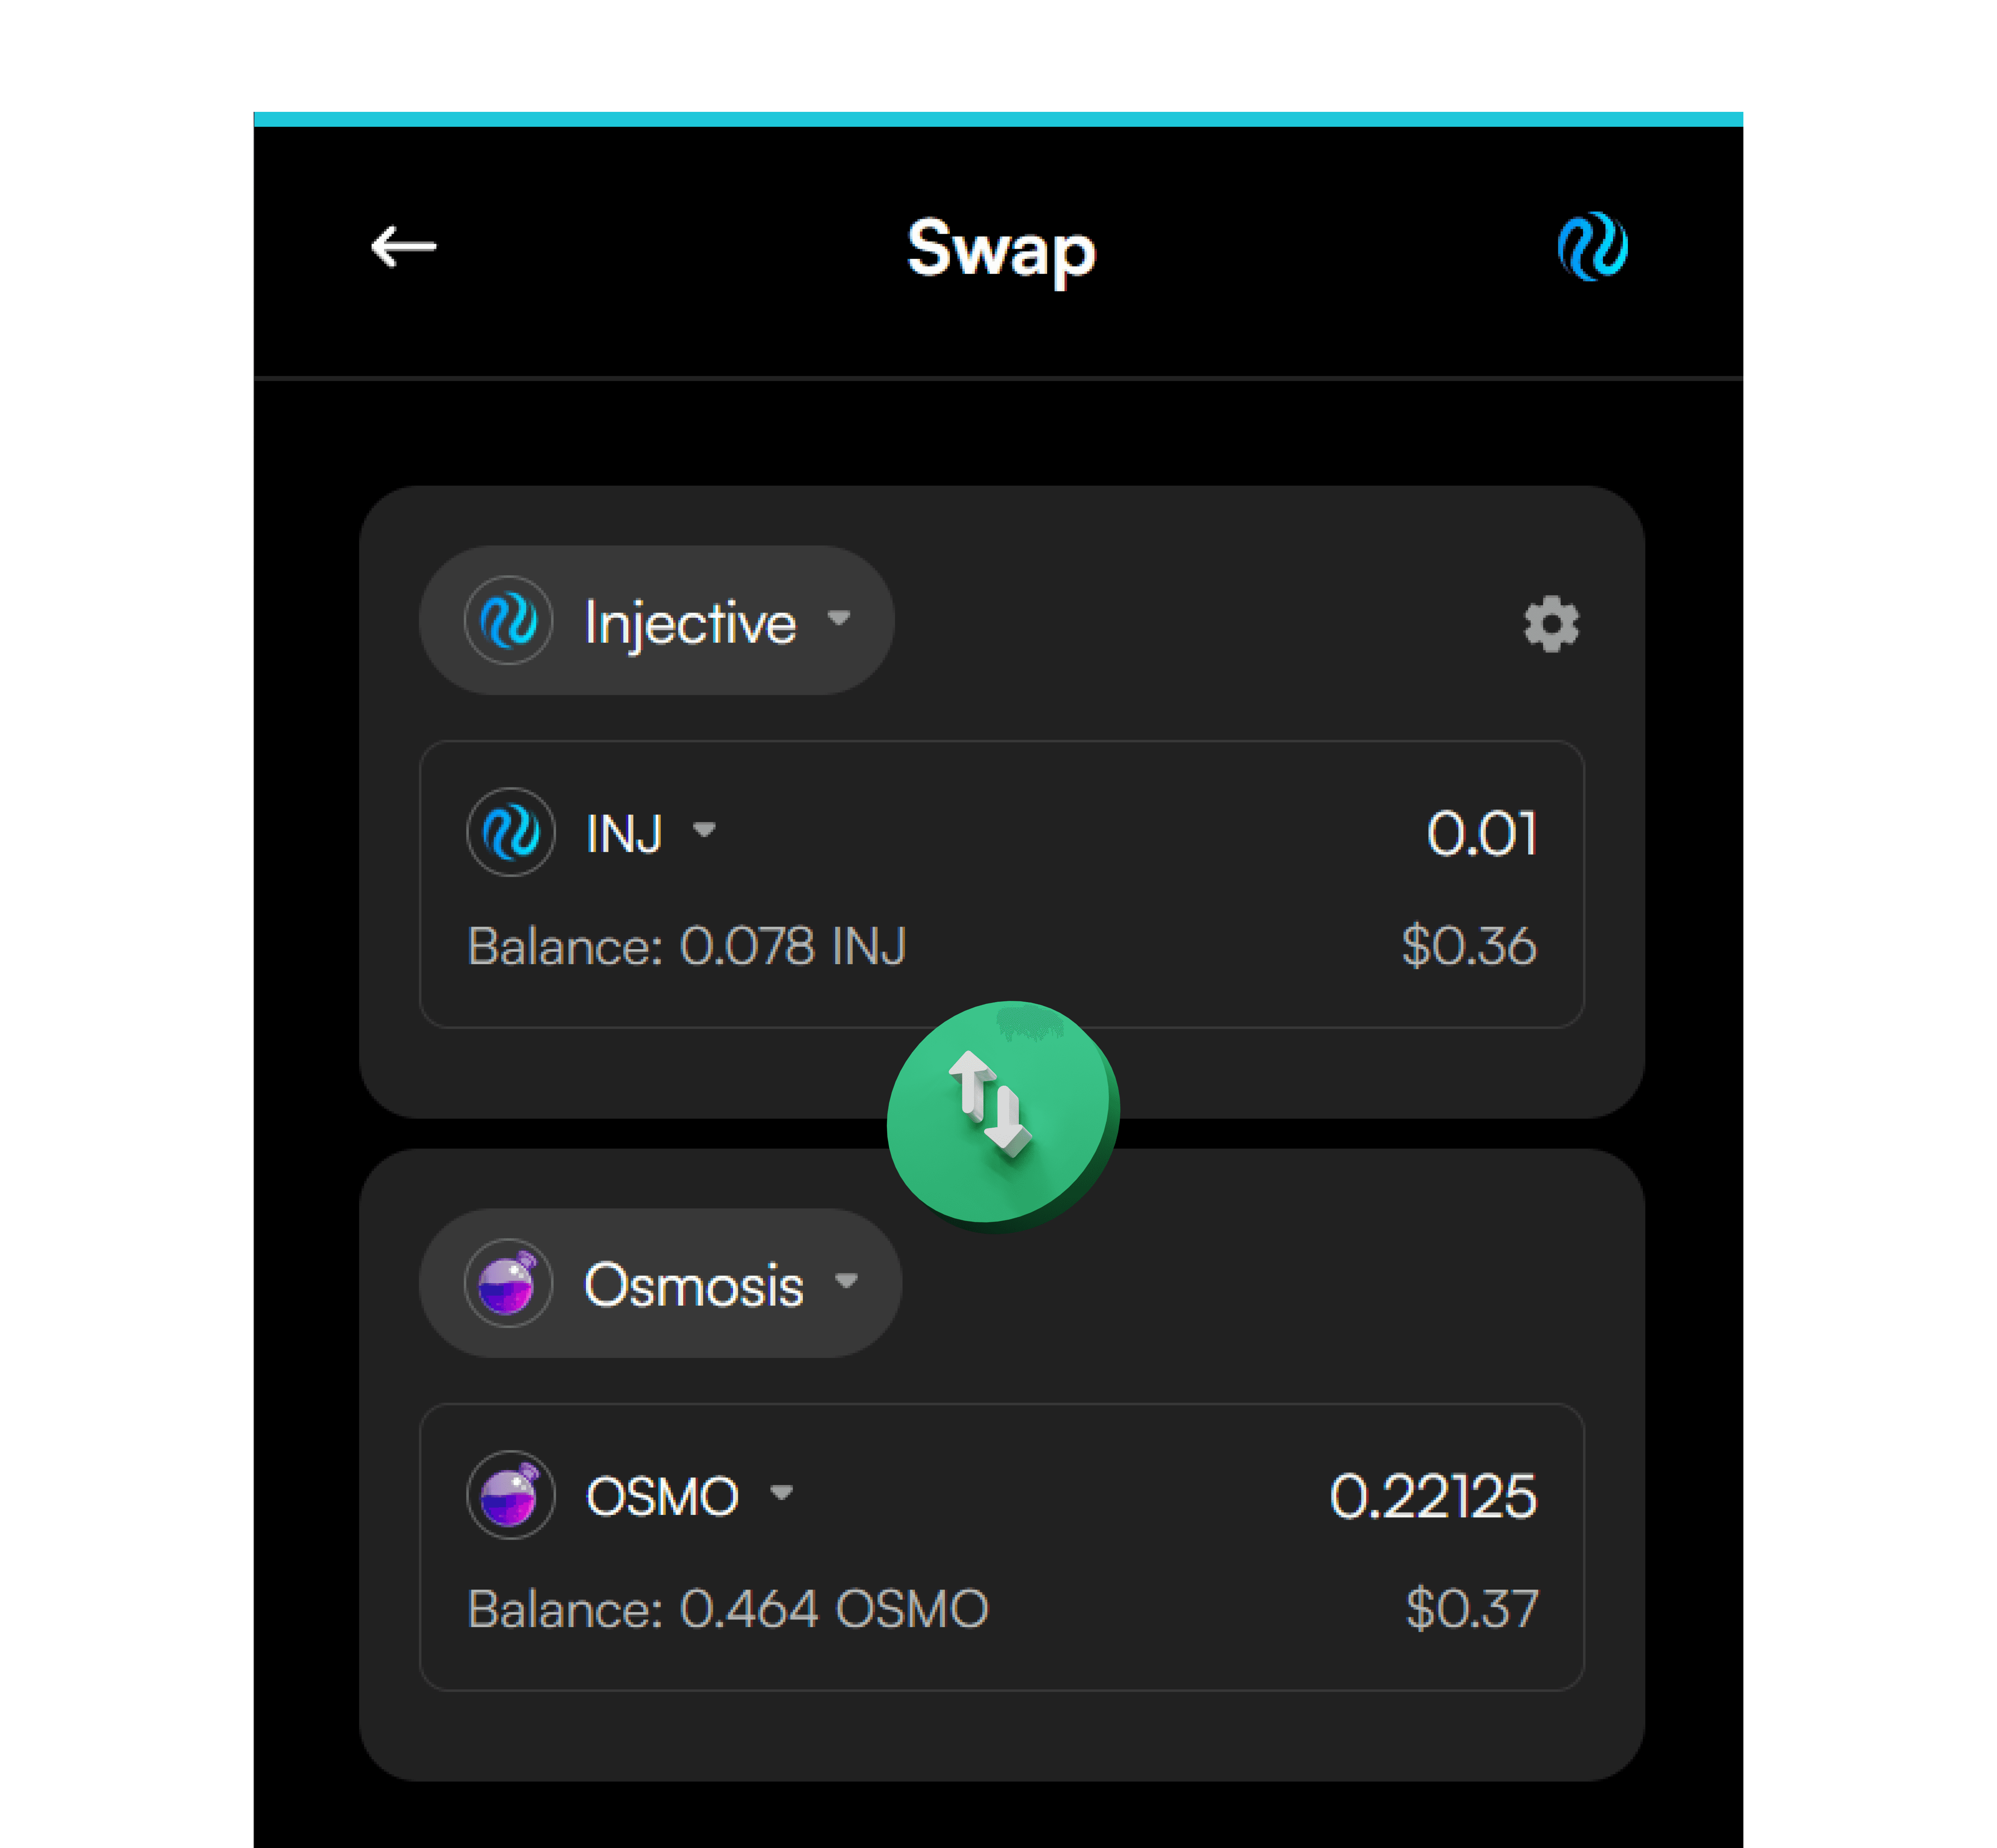Click the $0.37 value display
This screenshot has width=1997, height=1848.
(x=1471, y=1608)
